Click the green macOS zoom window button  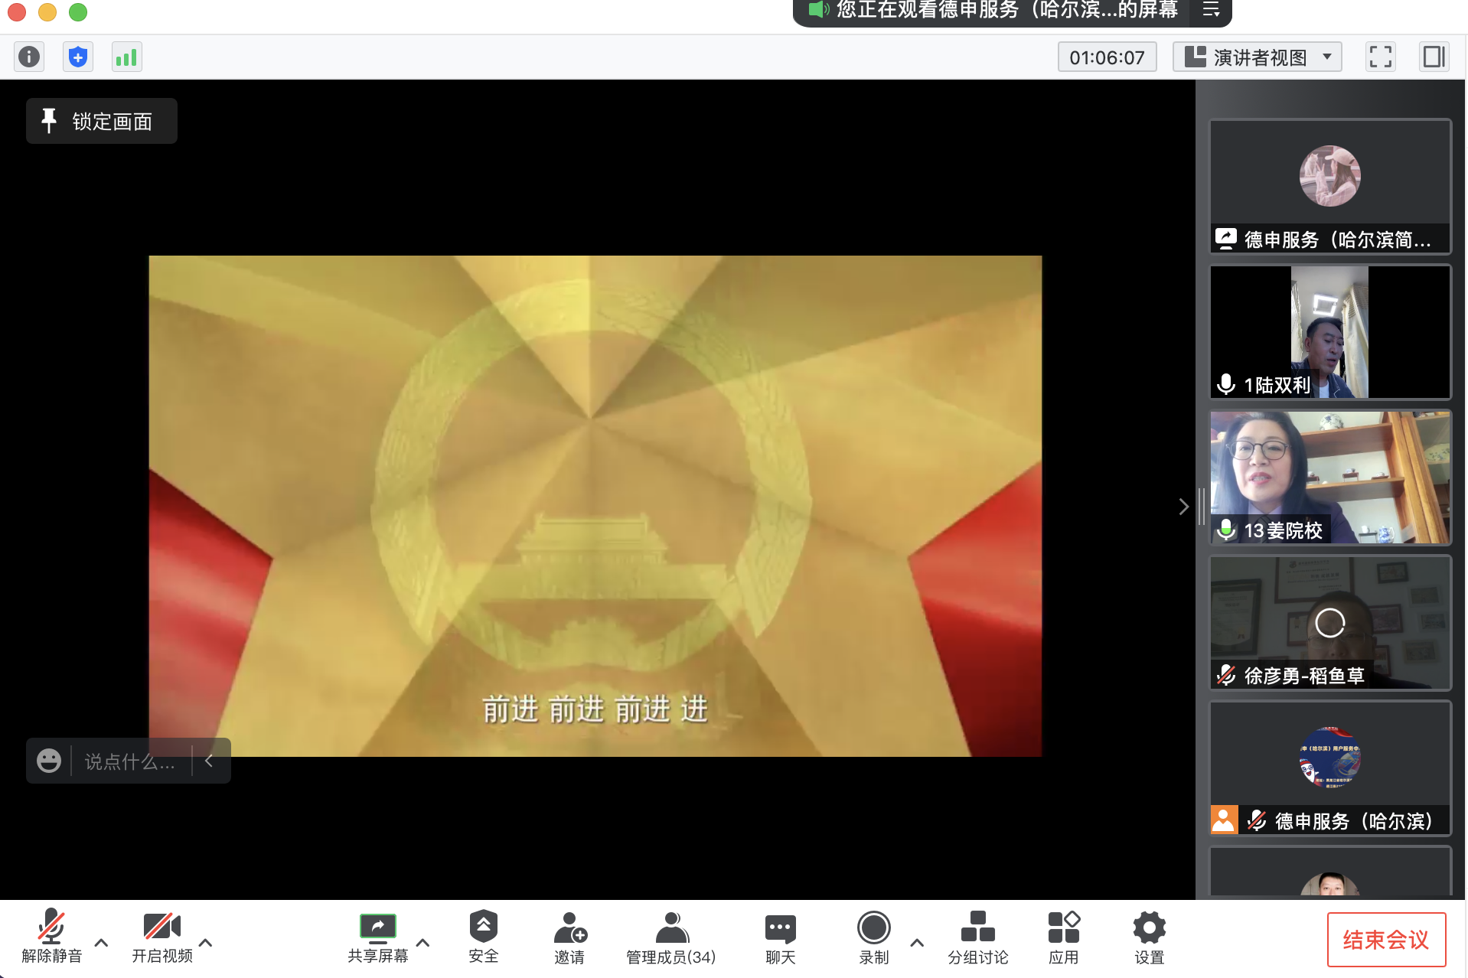click(78, 11)
